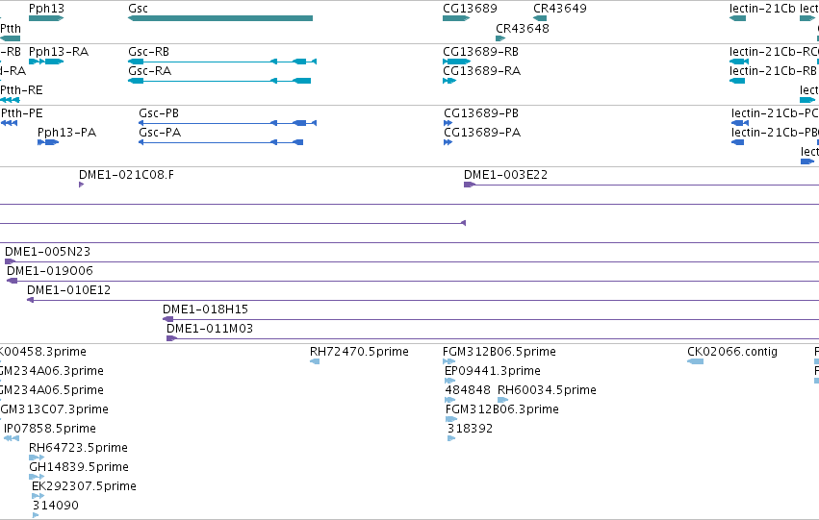Click the RH72470.5prime EST glyph
Viewport: 819px width, 520px height.
[315, 361]
